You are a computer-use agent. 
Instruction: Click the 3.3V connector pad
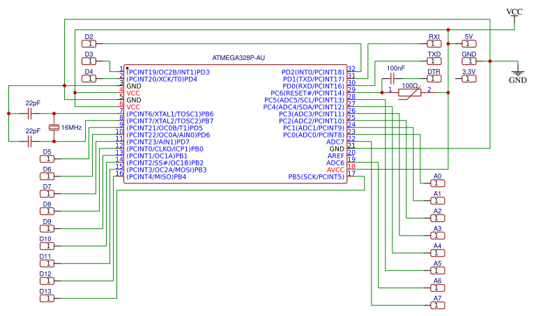tap(469, 78)
